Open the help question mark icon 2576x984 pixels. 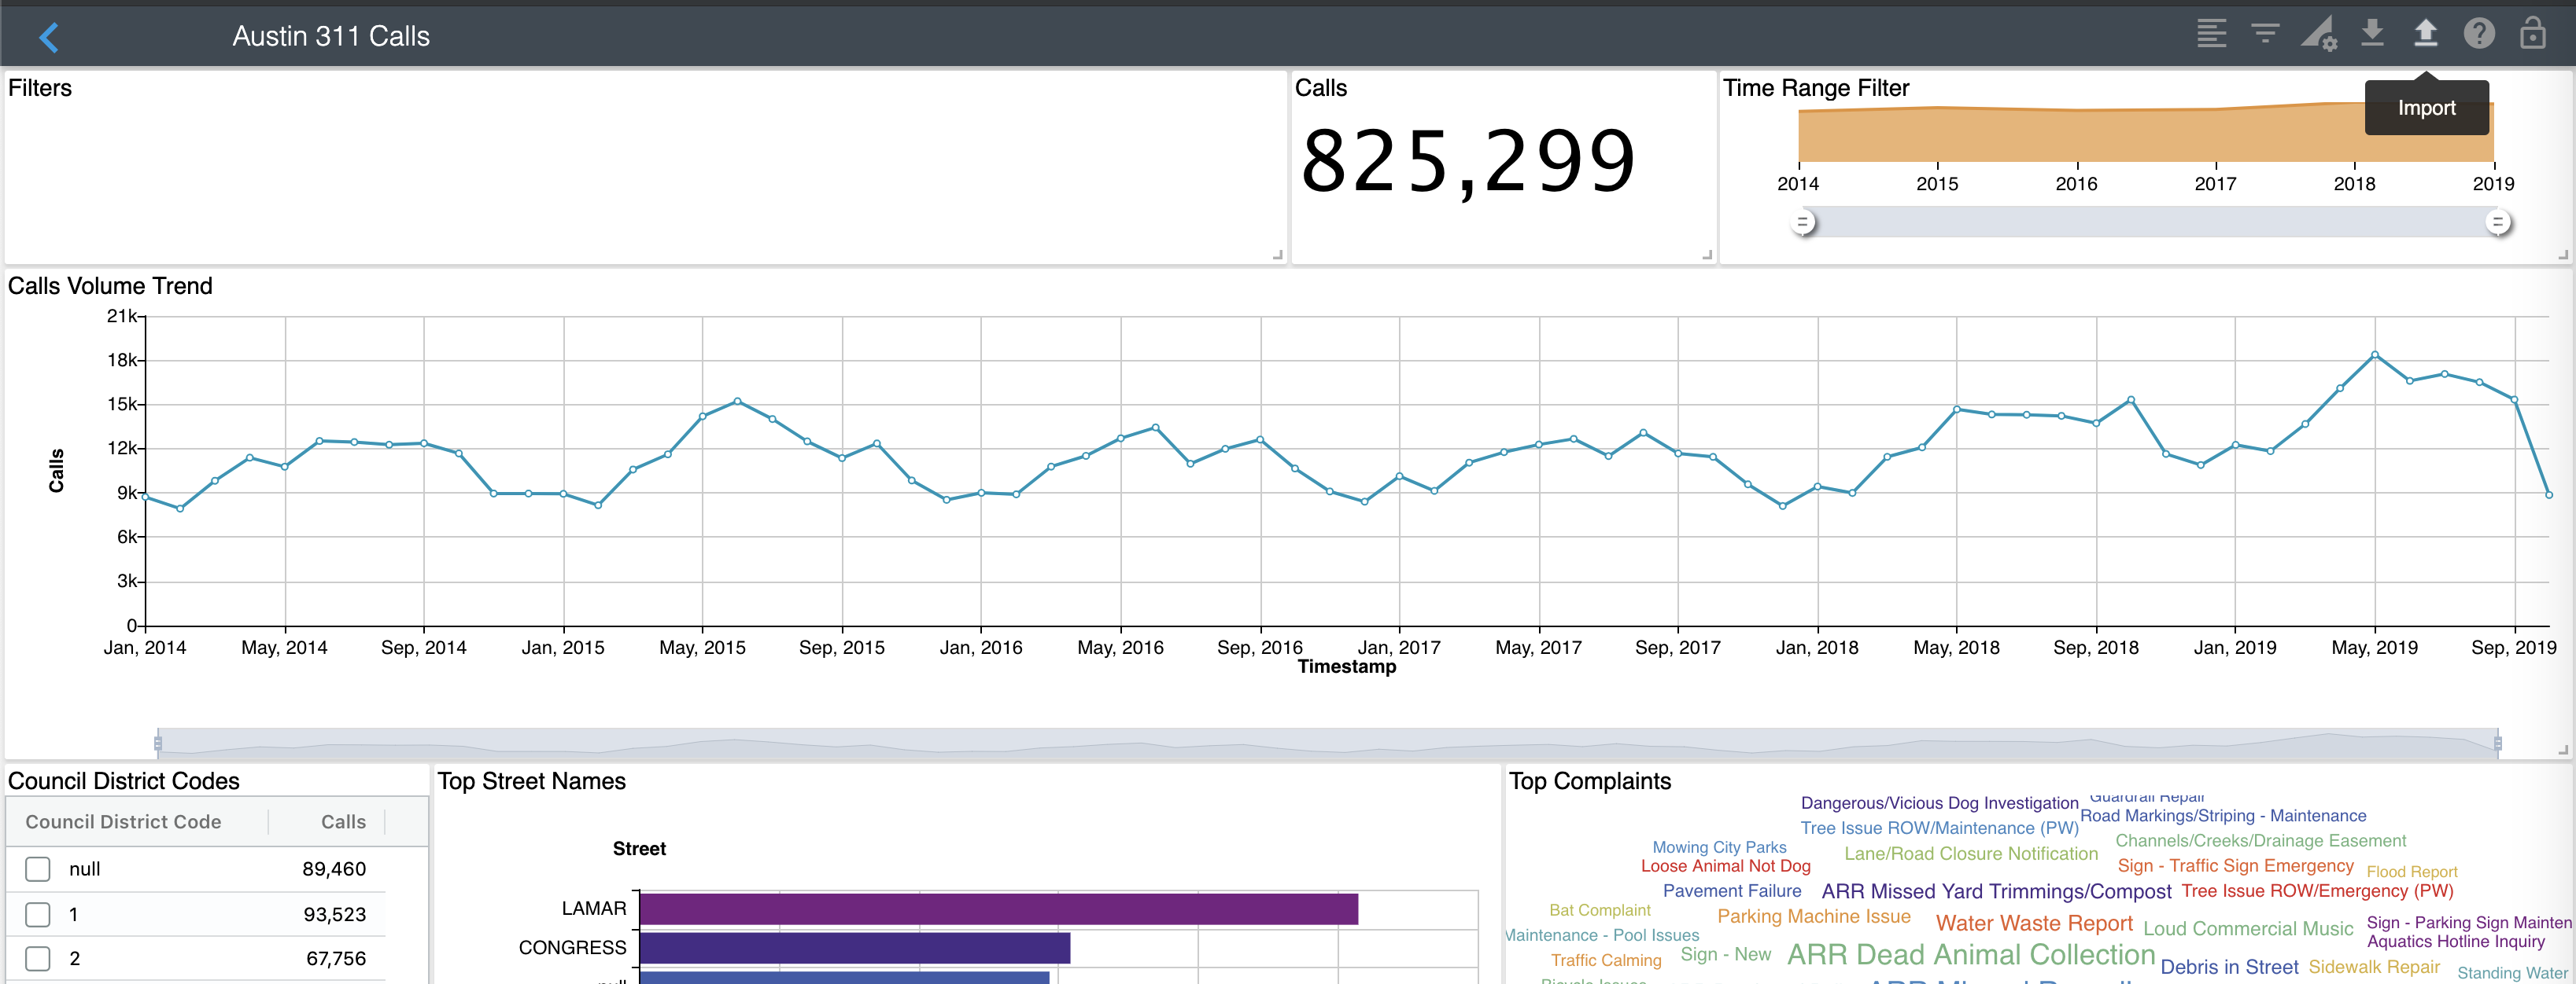[x=2479, y=34]
